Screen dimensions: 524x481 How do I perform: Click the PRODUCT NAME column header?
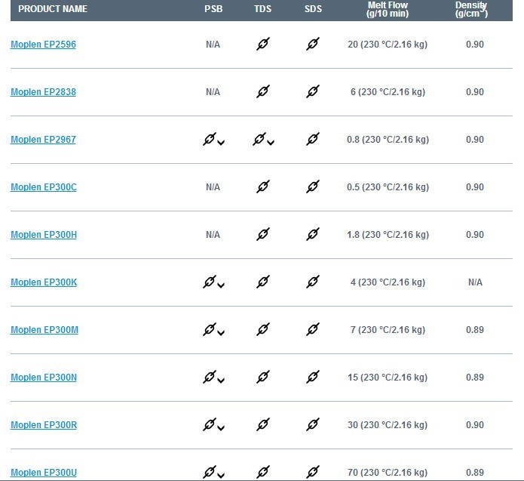tap(53, 9)
